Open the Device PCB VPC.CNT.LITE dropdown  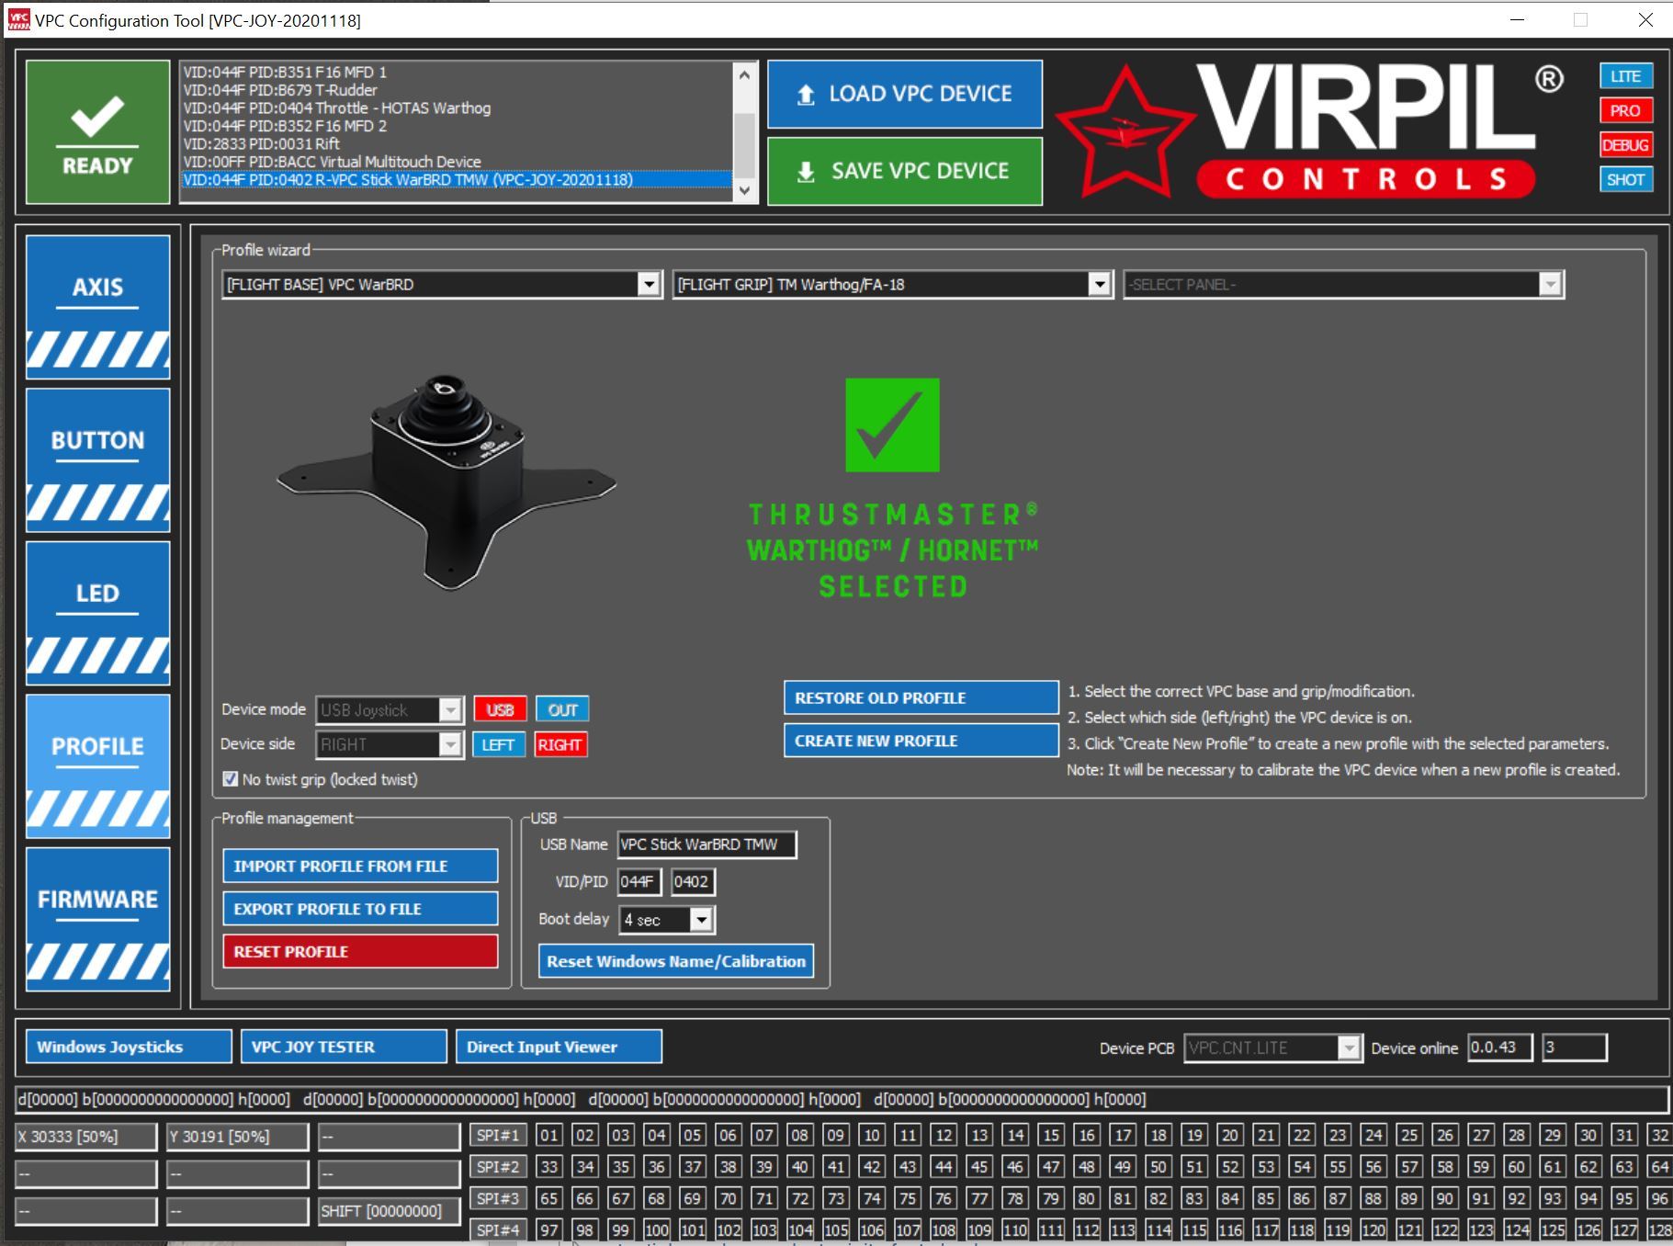(1348, 1048)
